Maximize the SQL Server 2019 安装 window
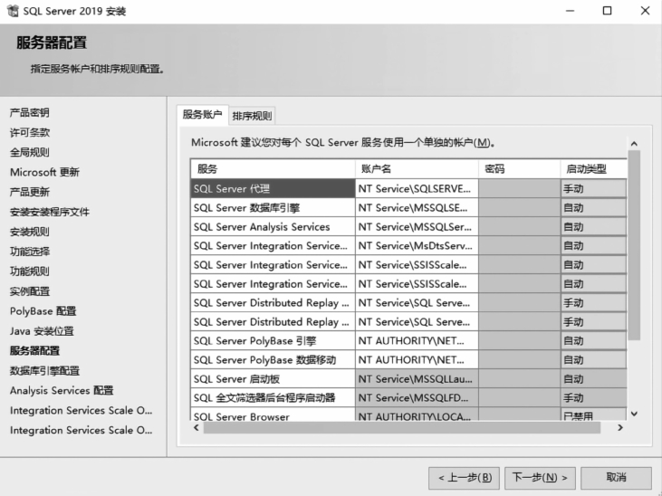The image size is (662, 496). 607,11
